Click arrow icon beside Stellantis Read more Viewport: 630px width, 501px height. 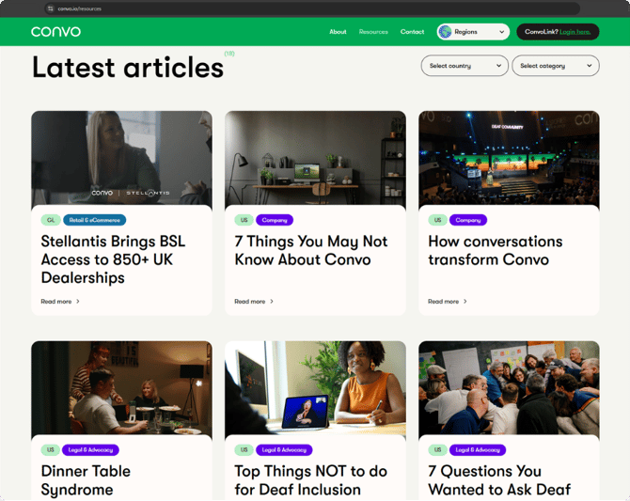(78, 302)
